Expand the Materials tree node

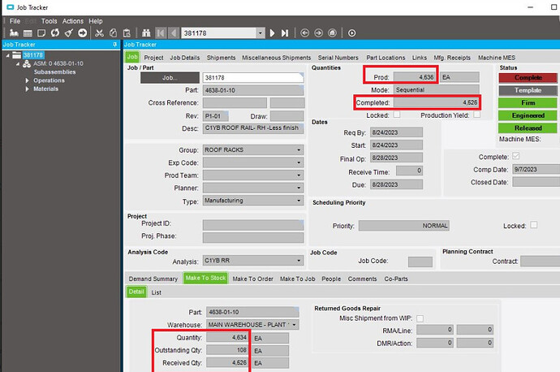tap(27, 89)
